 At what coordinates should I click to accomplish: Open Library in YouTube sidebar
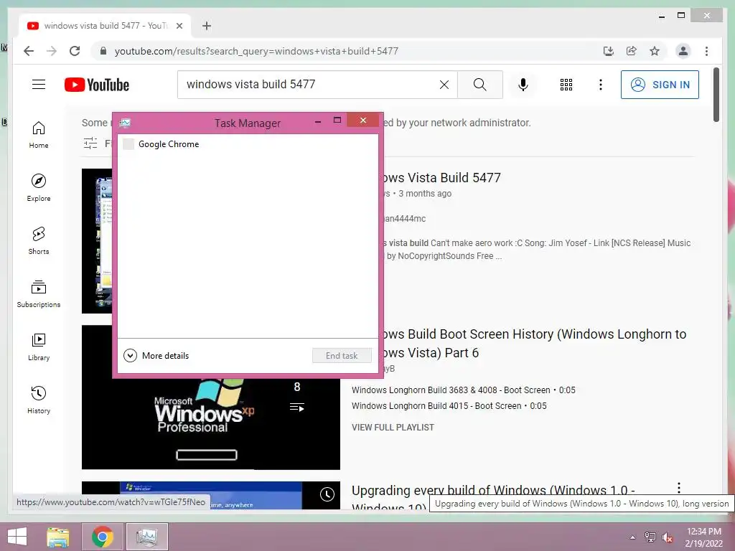tap(39, 347)
